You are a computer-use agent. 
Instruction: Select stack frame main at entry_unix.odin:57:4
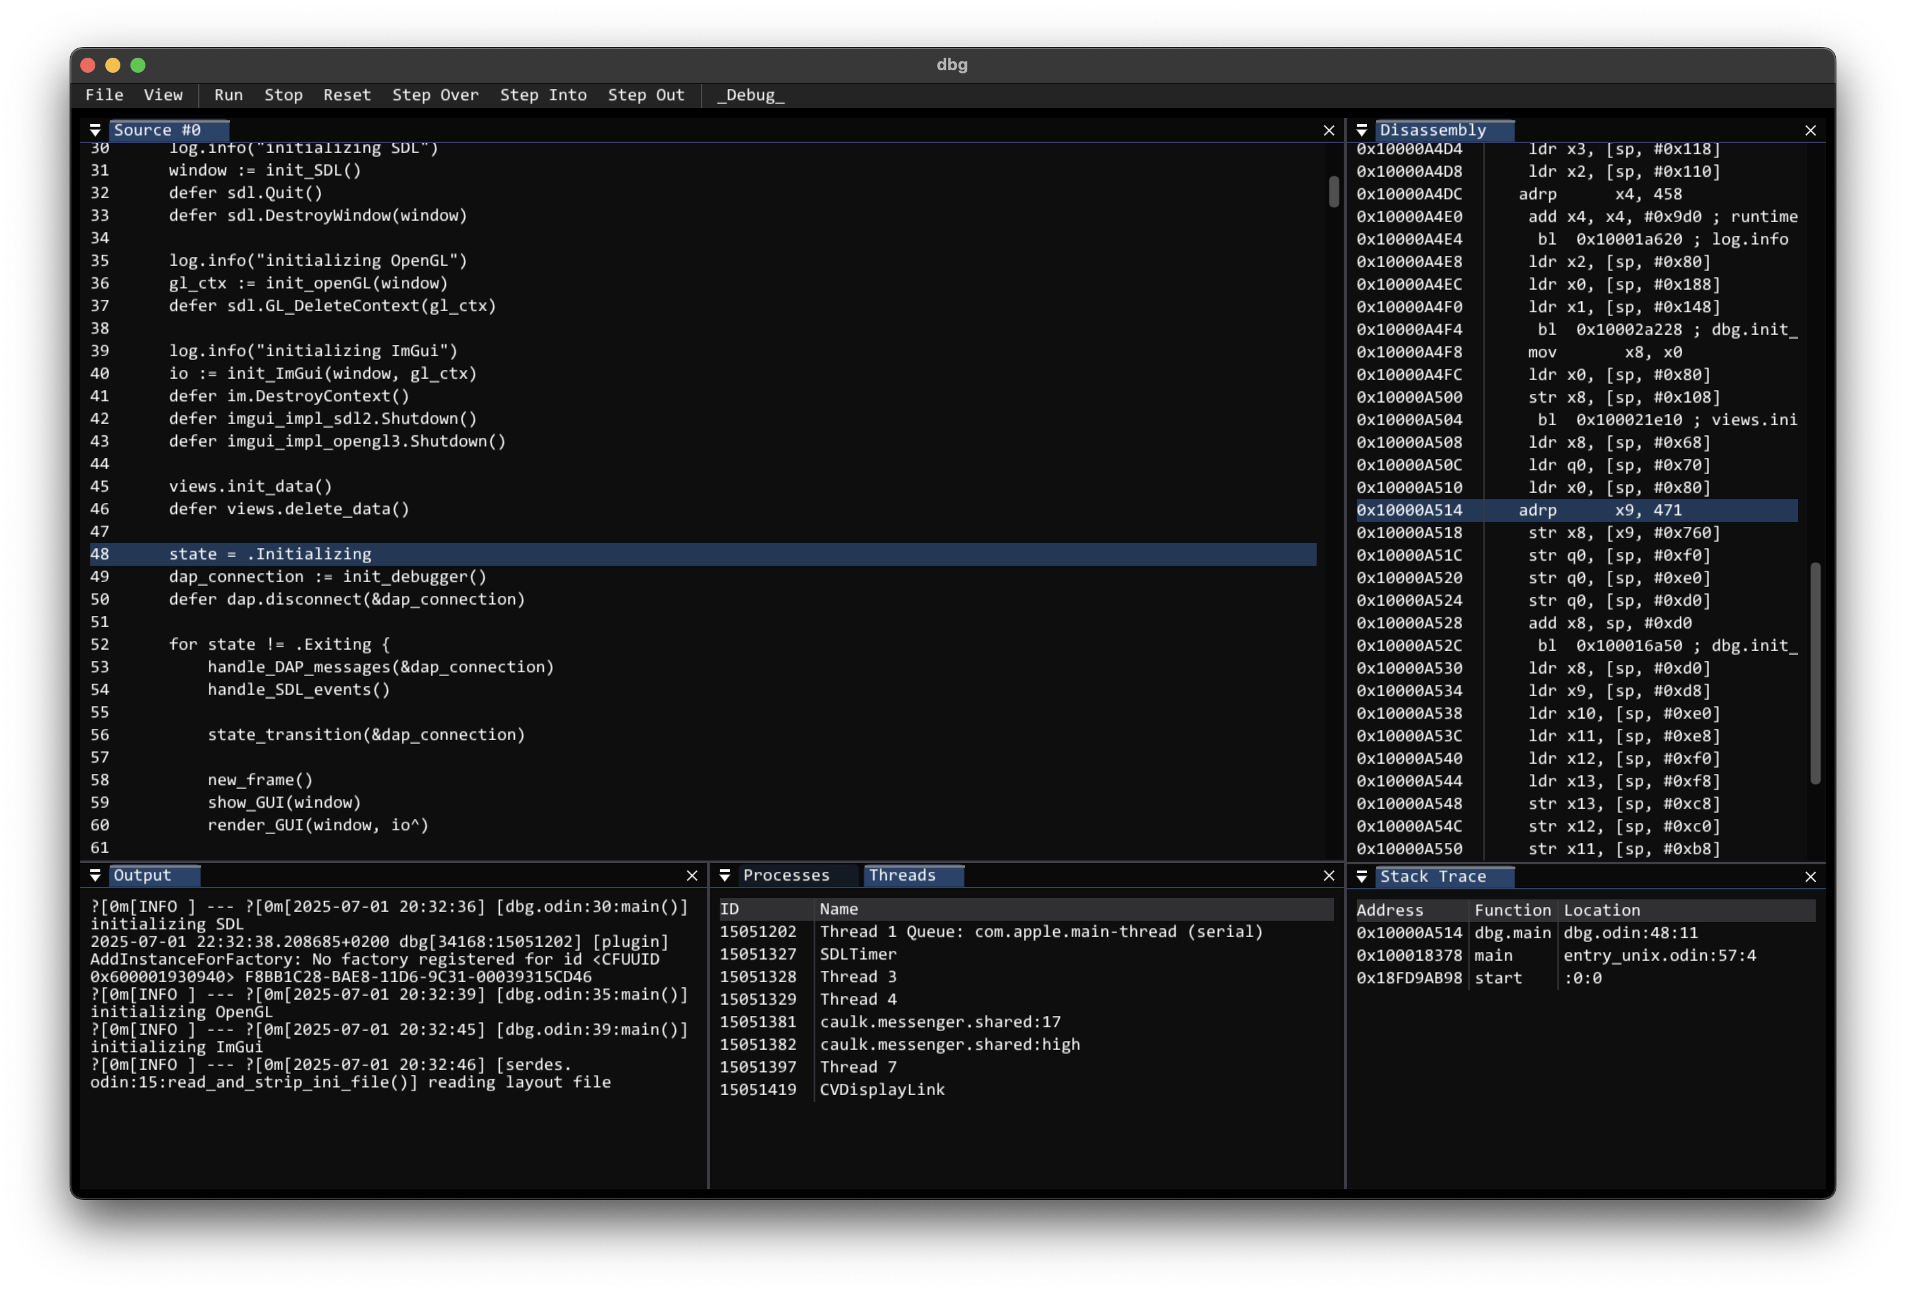(x=1584, y=956)
